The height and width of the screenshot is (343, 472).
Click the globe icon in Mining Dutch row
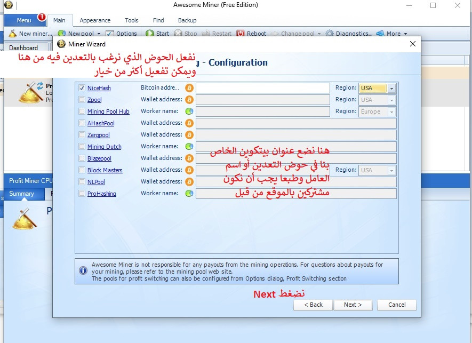(x=189, y=147)
